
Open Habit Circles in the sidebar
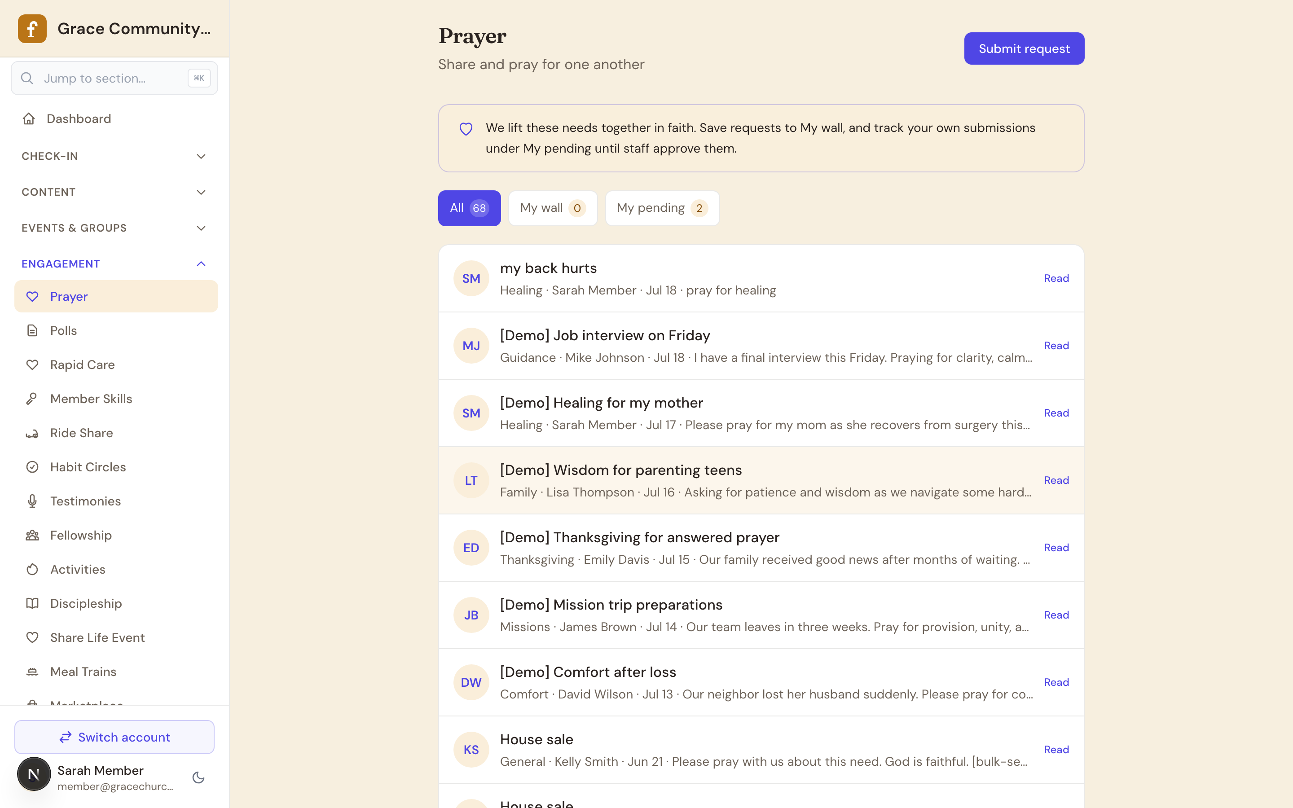[x=116, y=467]
